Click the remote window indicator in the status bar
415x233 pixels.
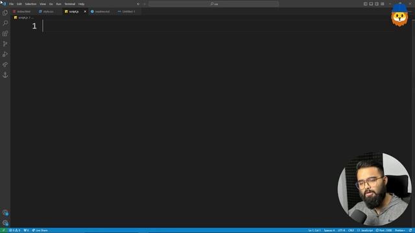[4, 230]
